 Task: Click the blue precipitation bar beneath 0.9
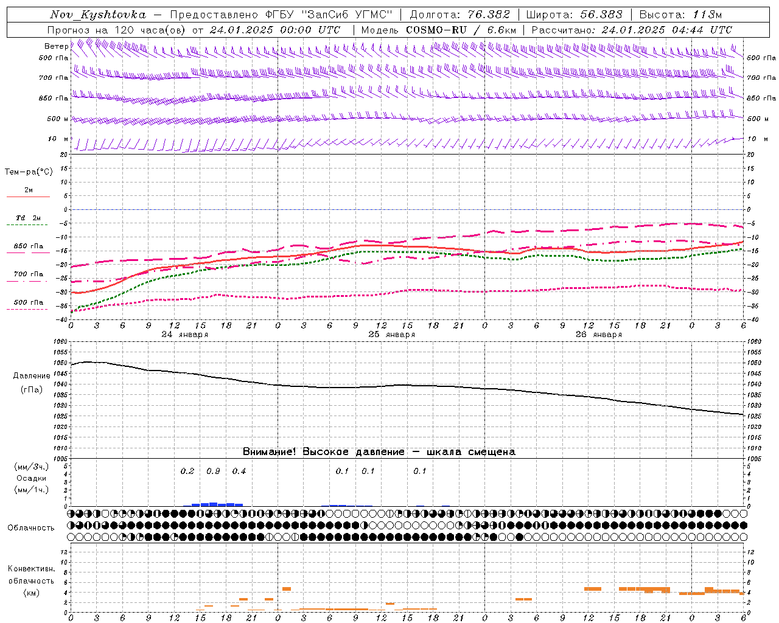pyautogui.click(x=213, y=504)
